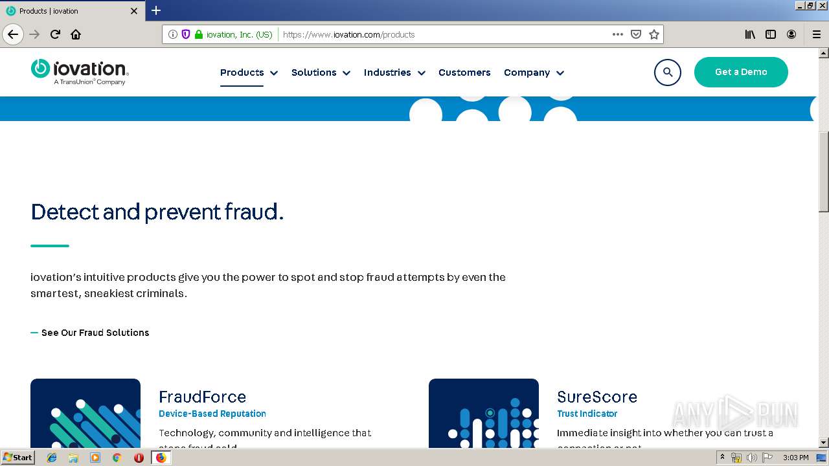The height and width of the screenshot is (466, 829).
Task: Reload the current page
Action: tap(55, 34)
